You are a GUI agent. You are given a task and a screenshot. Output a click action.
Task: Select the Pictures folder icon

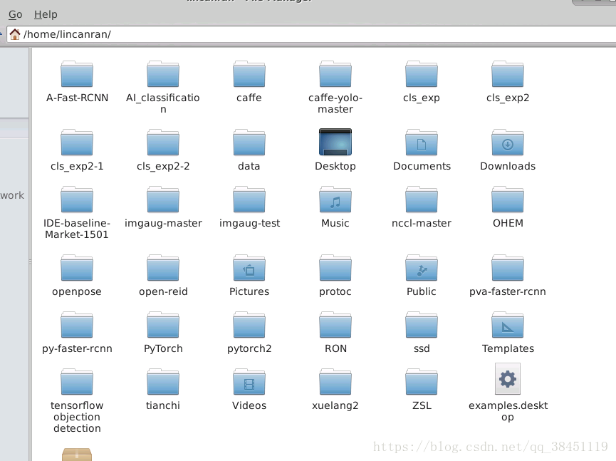249,268
